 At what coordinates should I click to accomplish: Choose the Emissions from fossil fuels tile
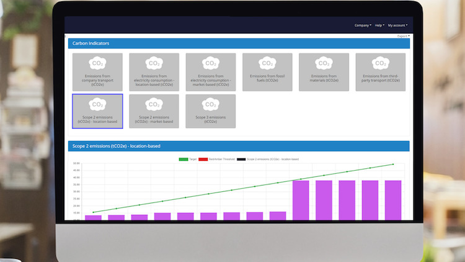(x=267, y=70)
